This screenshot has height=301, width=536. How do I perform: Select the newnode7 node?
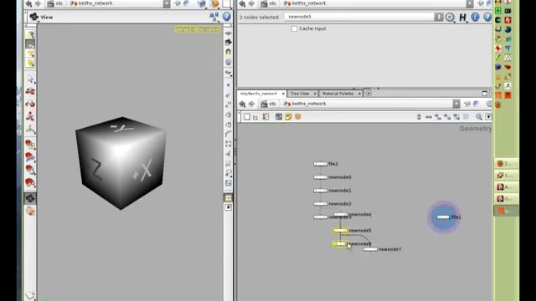pyautogui.click(x=370, y=249)
